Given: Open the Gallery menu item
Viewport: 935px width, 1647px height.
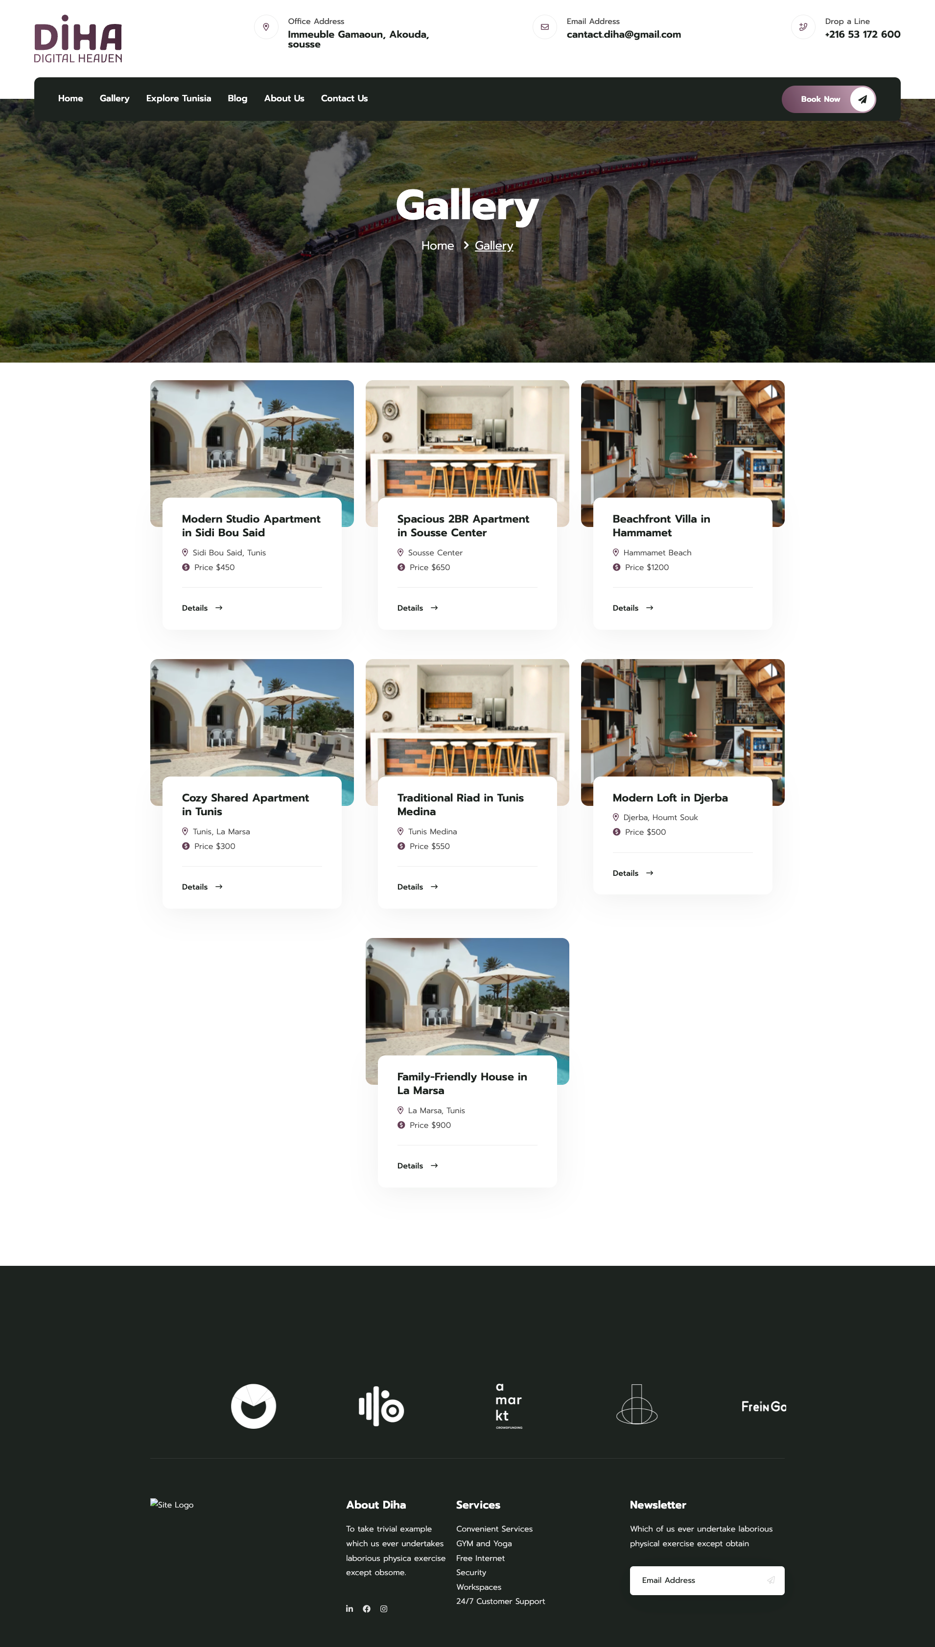Looking at the screenshot, I should point(115,98).
